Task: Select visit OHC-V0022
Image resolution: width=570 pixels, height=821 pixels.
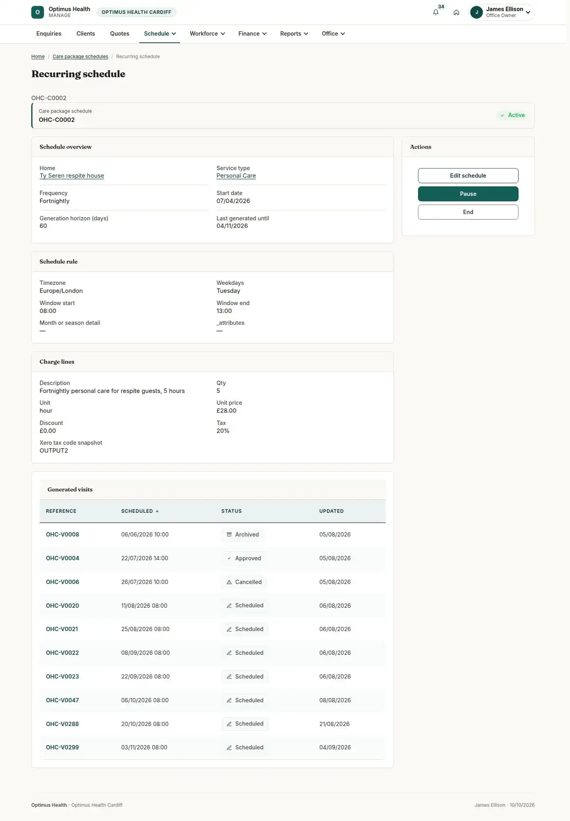Action: [x=63, y=653]
